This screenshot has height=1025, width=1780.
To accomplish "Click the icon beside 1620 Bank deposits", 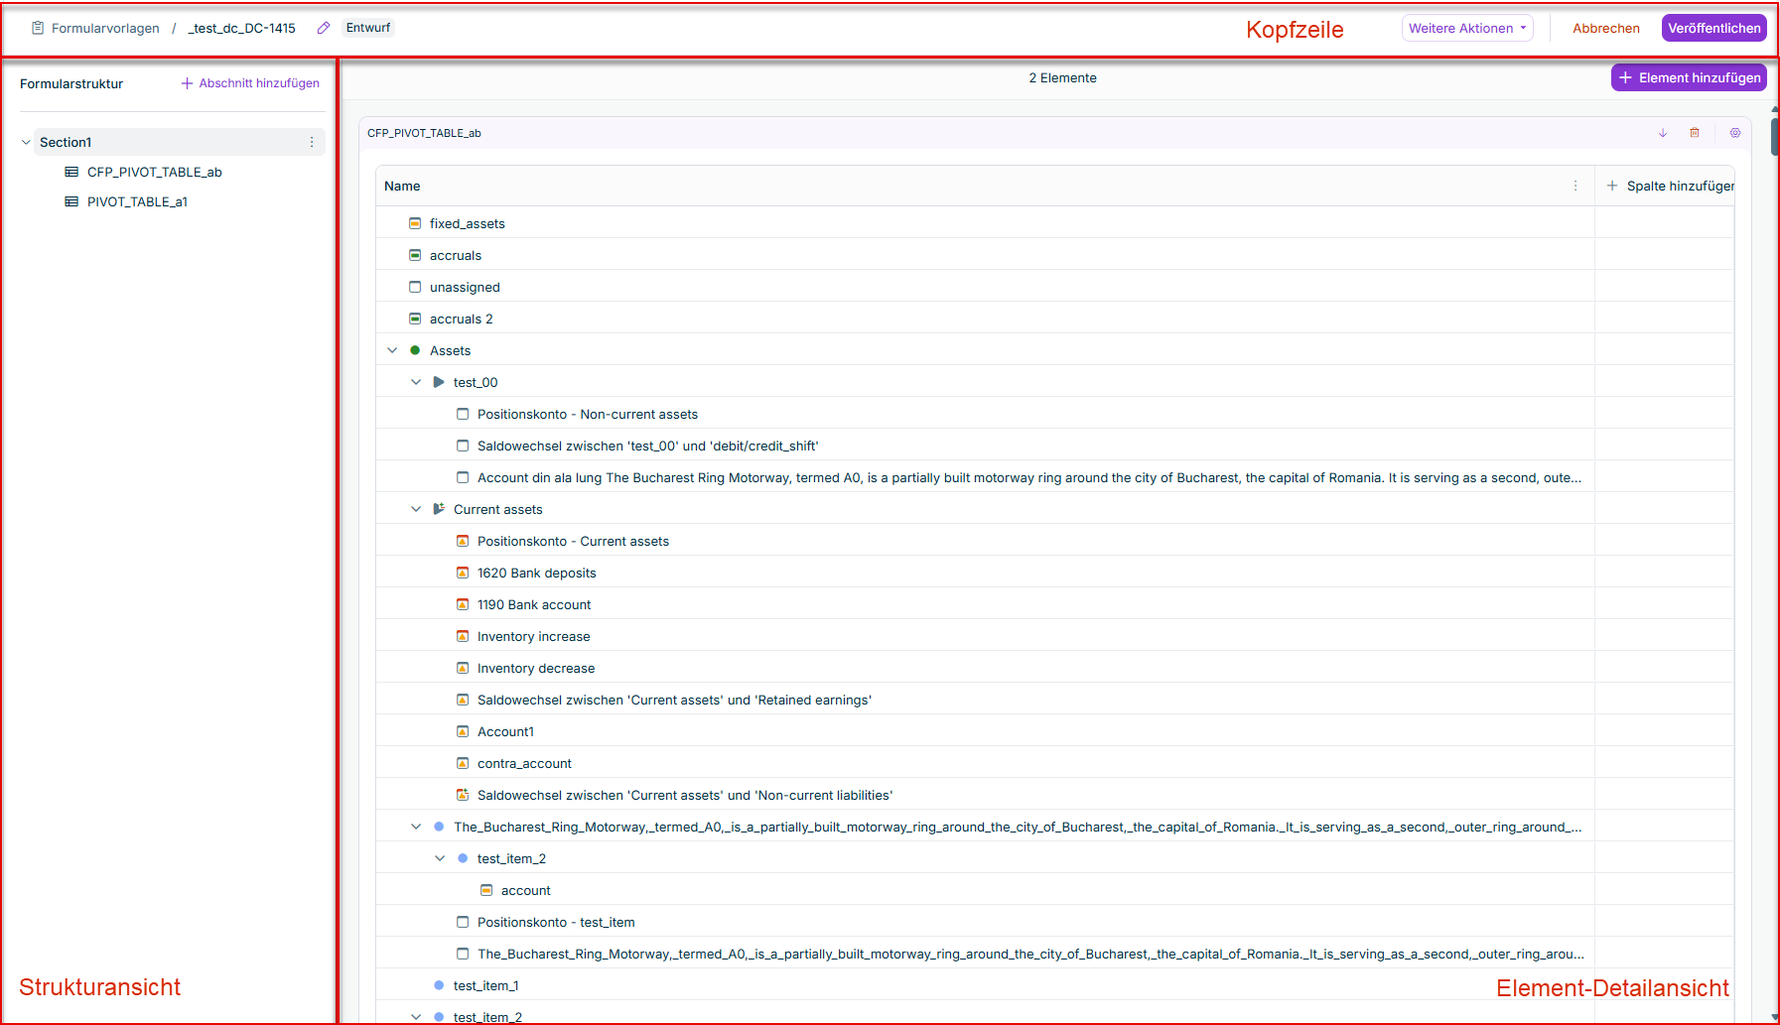I will [463, 573].
